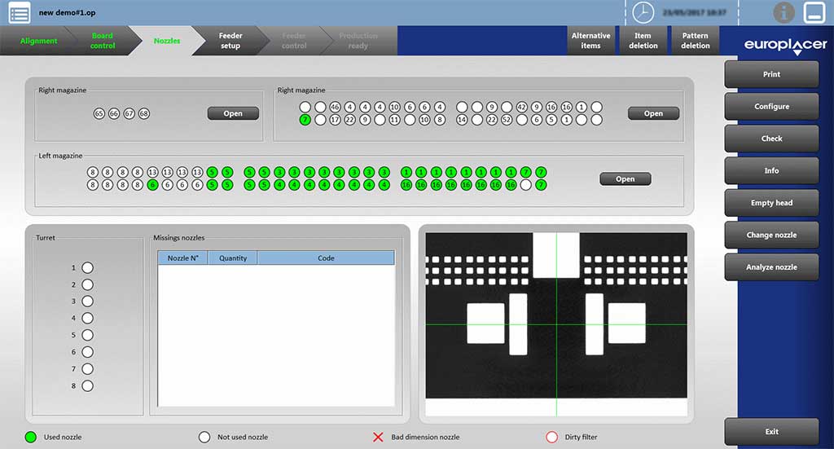Select nozzle 65 in right magazine
834x449 pixels.
(x=99, y=113)
